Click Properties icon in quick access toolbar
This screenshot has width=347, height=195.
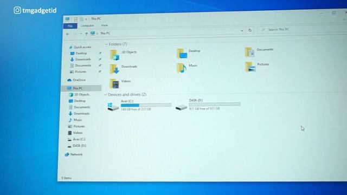(x=75, y=19)
